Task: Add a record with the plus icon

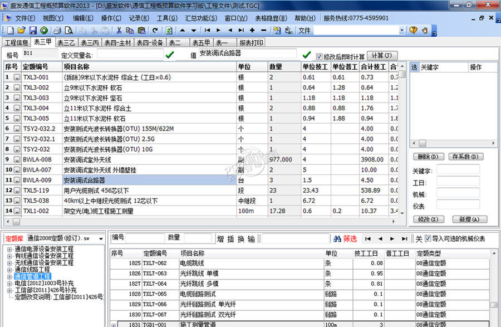Action: point(252,30)
